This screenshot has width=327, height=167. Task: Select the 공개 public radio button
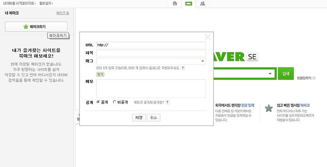[x=98, y=102]
